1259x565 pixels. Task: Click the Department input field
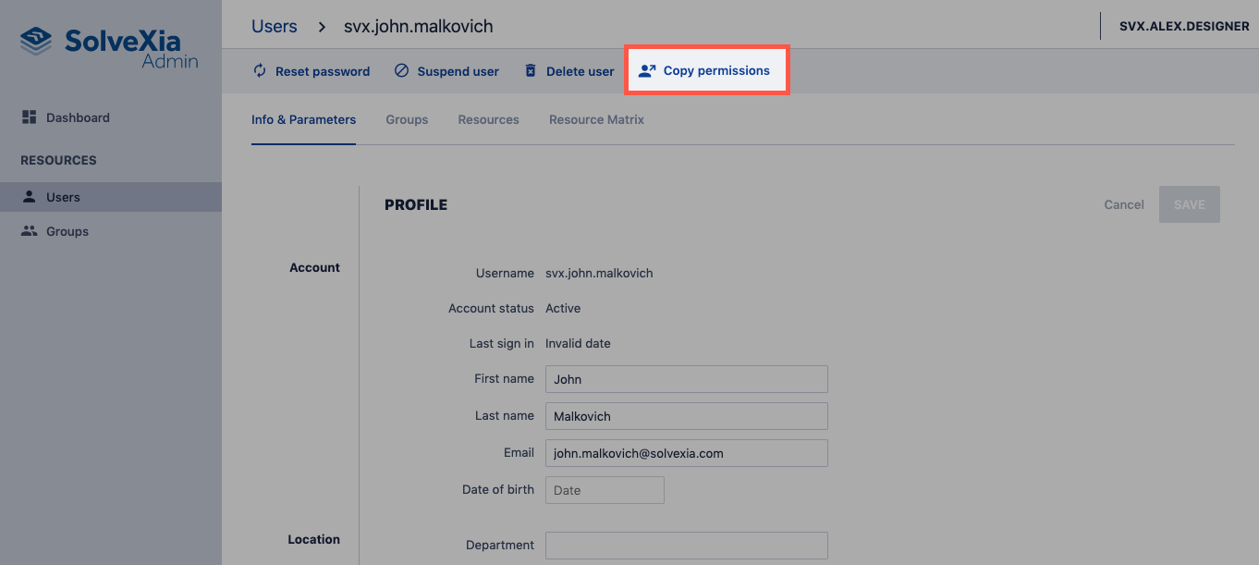(x=686, y=545)
